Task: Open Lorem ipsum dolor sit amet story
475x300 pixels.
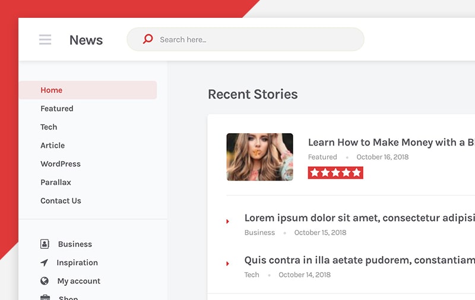Action: pos(360,218)
